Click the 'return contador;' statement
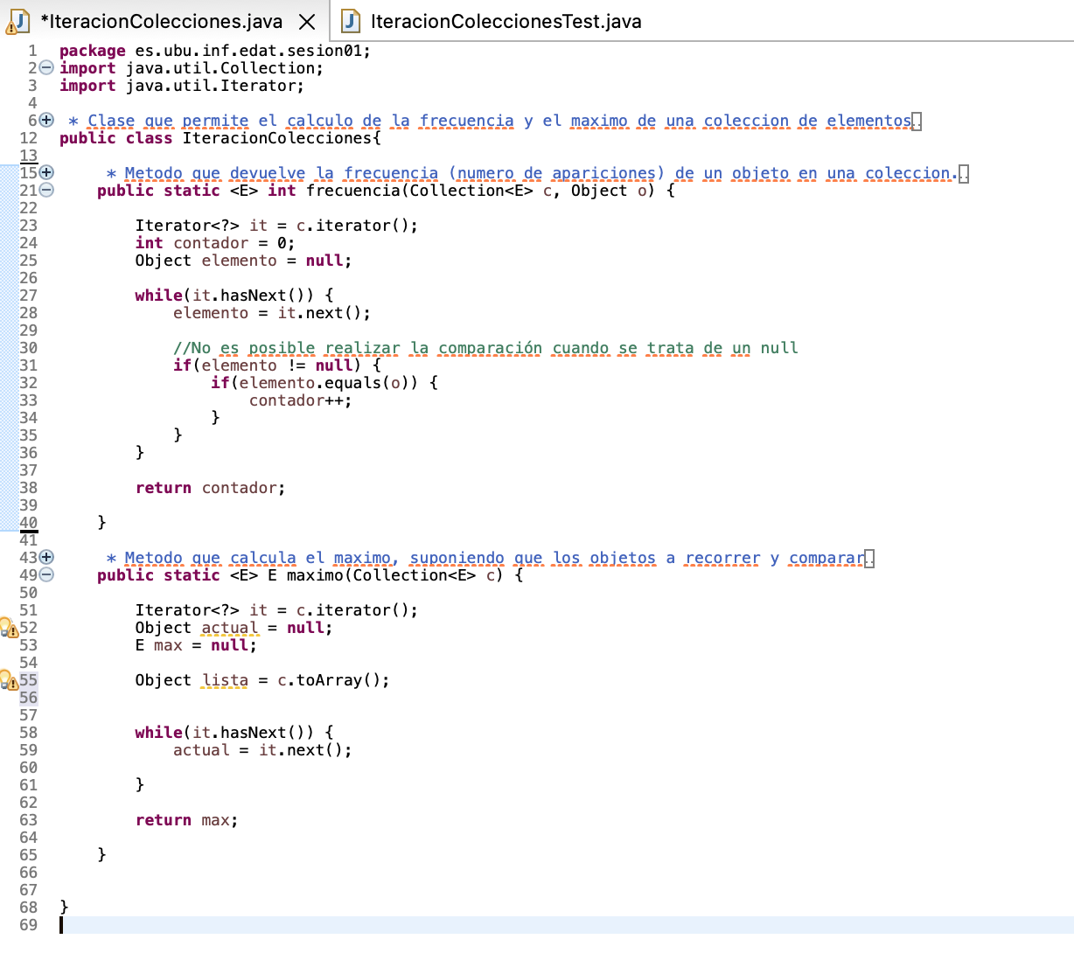 coord(210,488)
